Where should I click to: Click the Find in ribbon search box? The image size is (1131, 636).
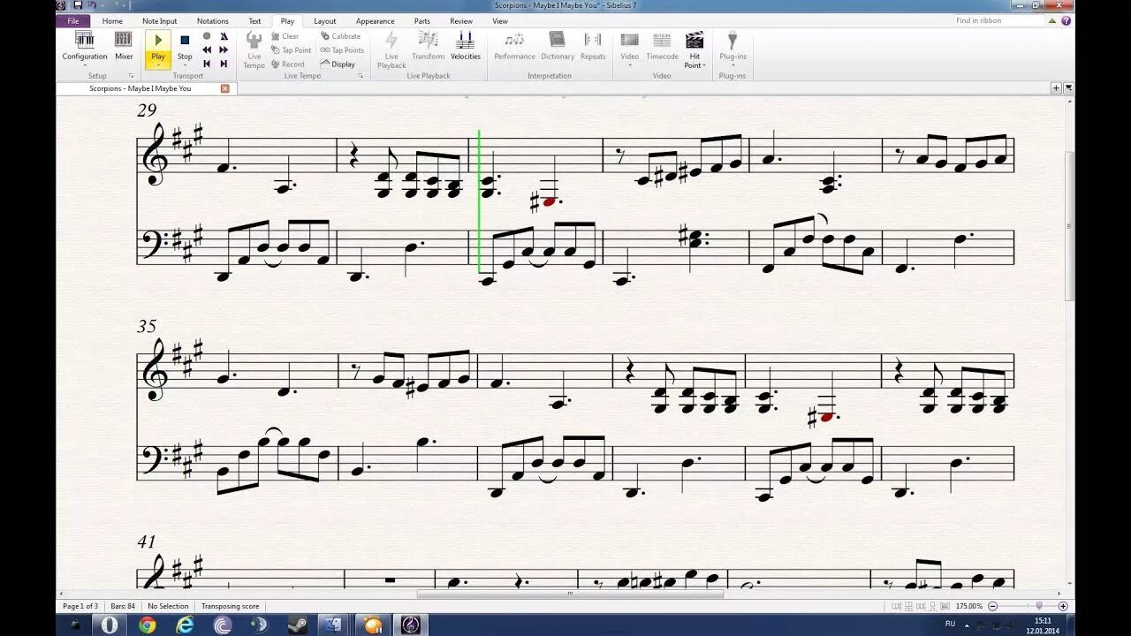coord(998,20)
